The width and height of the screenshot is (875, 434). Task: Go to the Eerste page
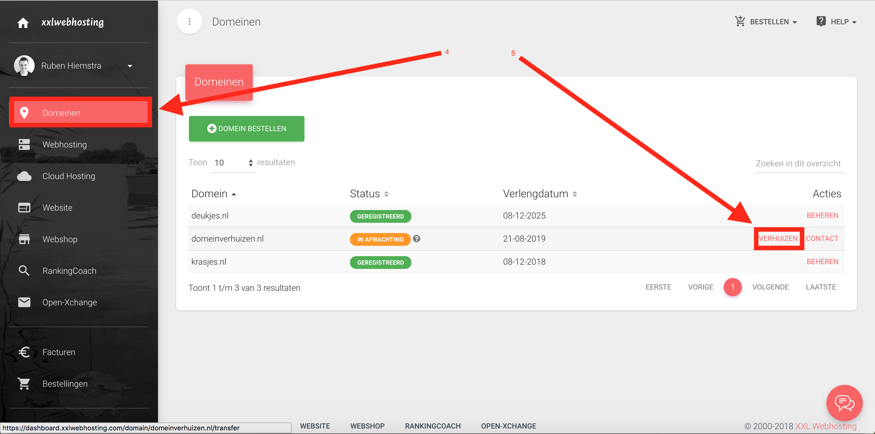tap(658, 287)
